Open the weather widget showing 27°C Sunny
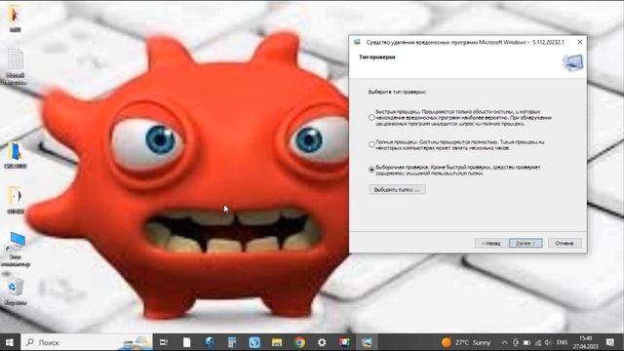Image resolution: width=624 pixels, height=351 pixels. 466,342
